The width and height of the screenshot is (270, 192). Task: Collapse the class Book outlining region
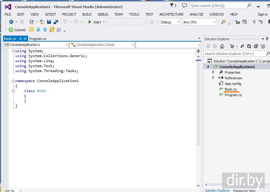(13, 91)
